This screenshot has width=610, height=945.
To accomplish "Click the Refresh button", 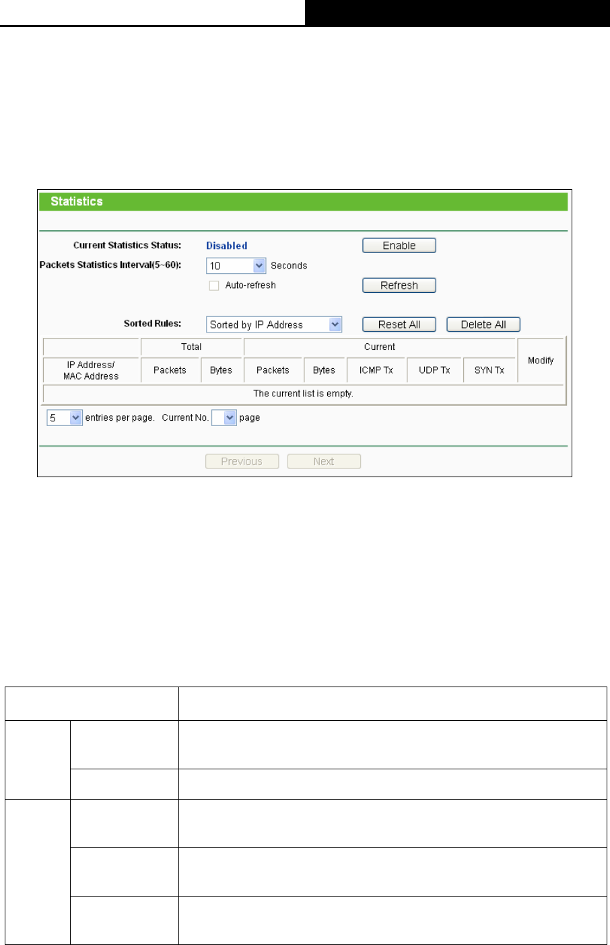I will point(399,285).
